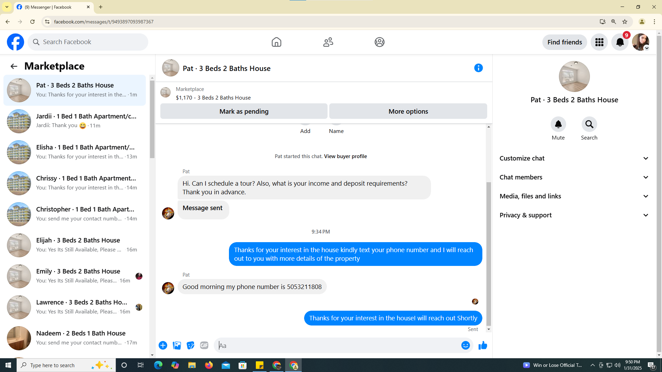The width and height of the screenshot is (662, 372).
Task: Click the More options button
Action: click(408, 111)
